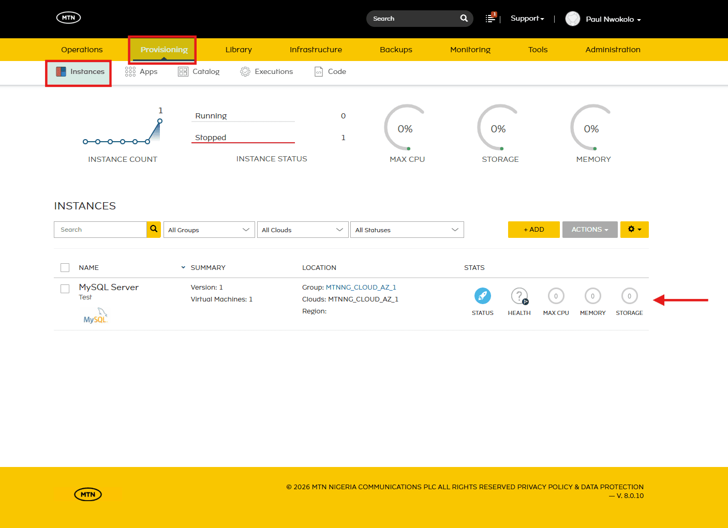Toggle the select-all checkbox in the table header

65,268
